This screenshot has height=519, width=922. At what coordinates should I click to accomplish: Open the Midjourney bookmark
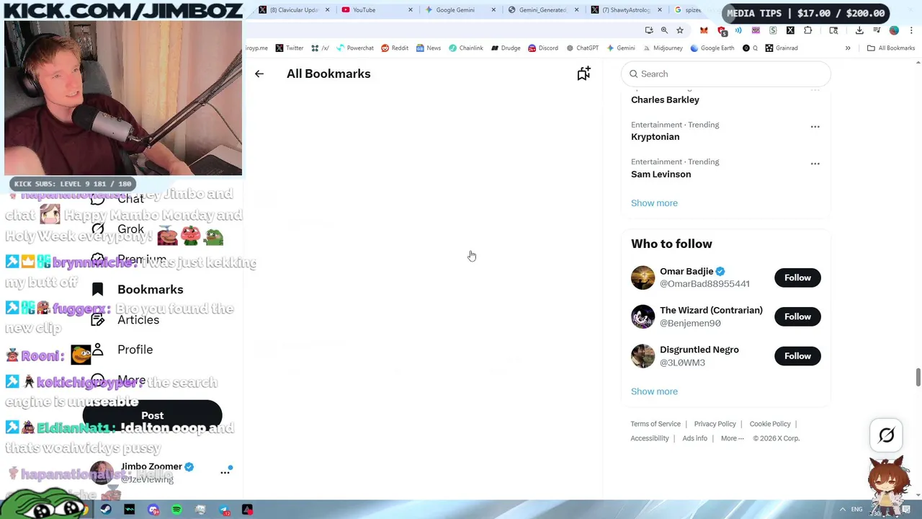tap(662, 48)
